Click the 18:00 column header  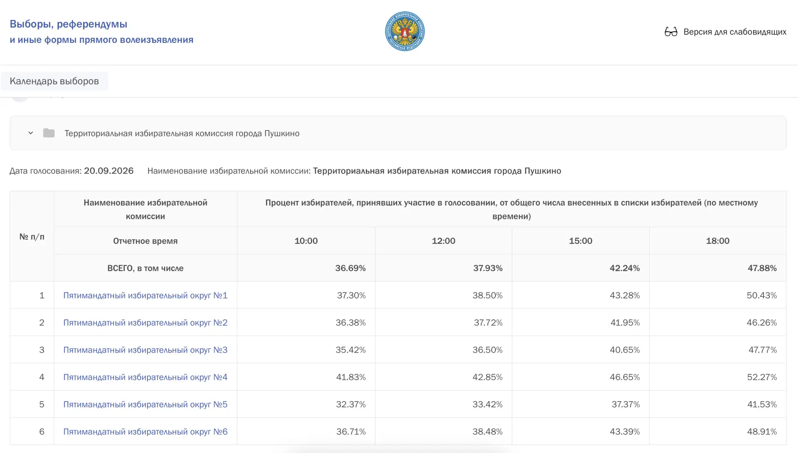(x=718, y=241)
